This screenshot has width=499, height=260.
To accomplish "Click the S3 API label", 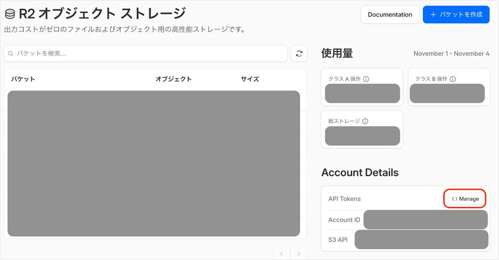I will click(338, 240).
